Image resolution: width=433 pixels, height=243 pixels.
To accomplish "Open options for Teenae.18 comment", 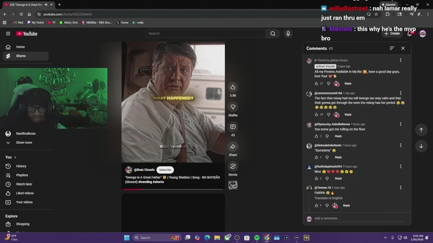I will [x=401, y=187].
